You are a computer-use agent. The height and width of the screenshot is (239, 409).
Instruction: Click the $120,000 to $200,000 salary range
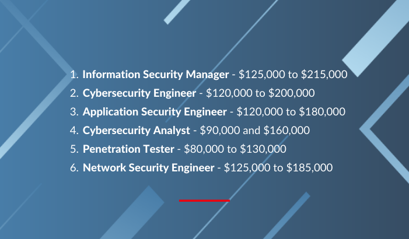pos(260,93)
